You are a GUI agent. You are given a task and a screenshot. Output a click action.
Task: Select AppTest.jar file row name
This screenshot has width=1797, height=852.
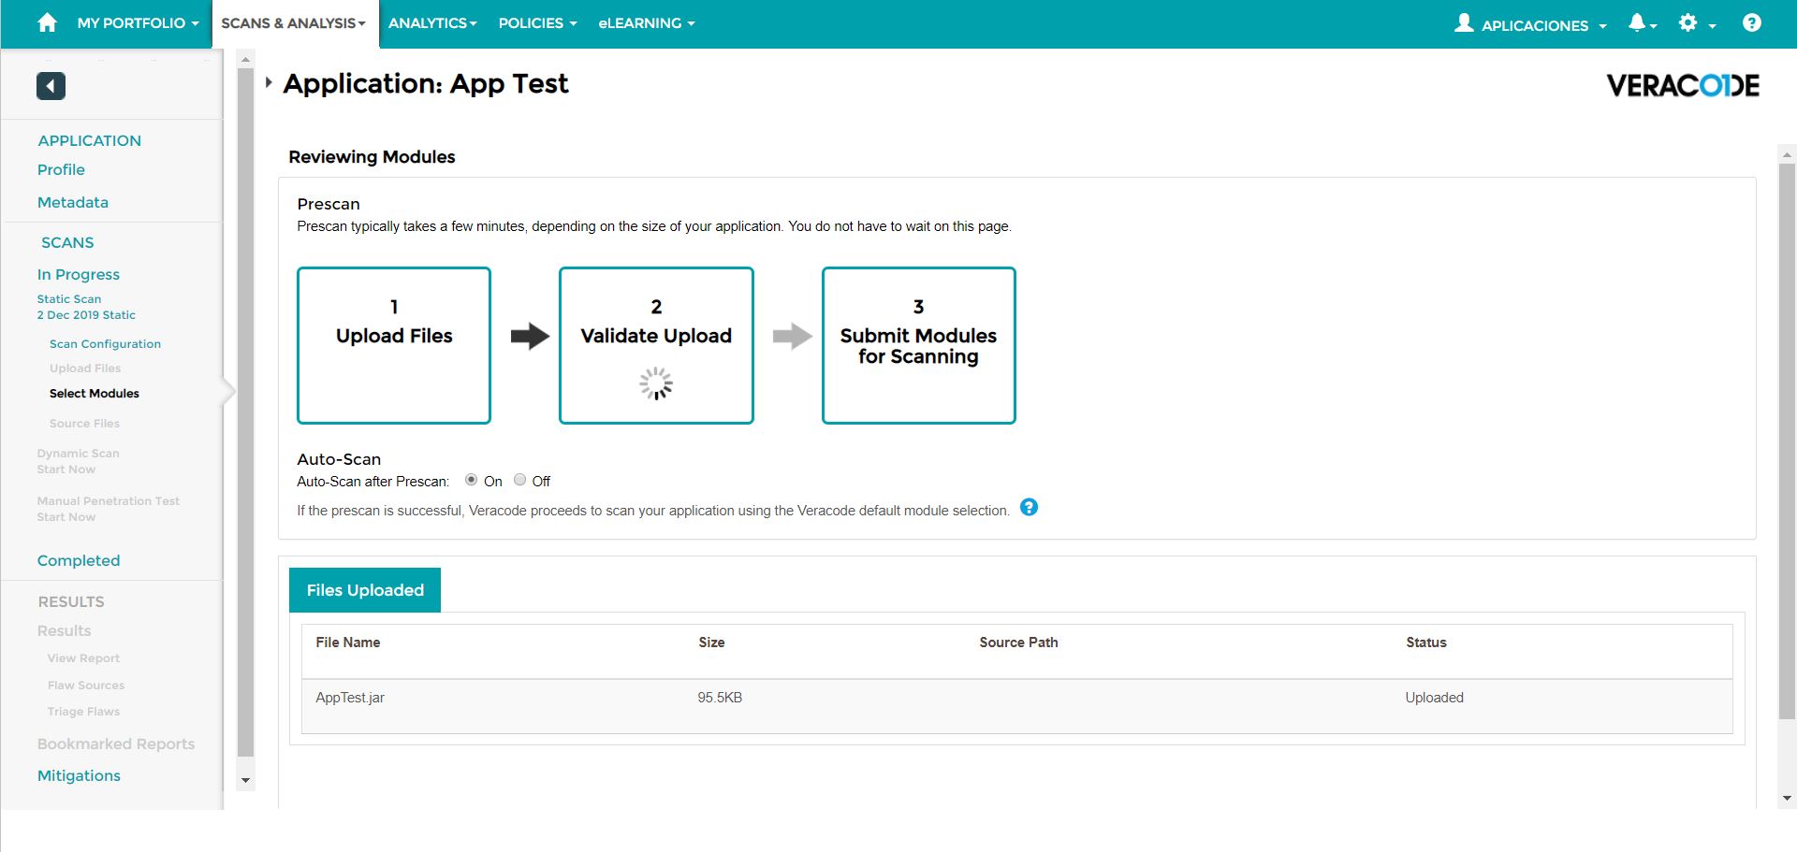[x=350, y=698]
